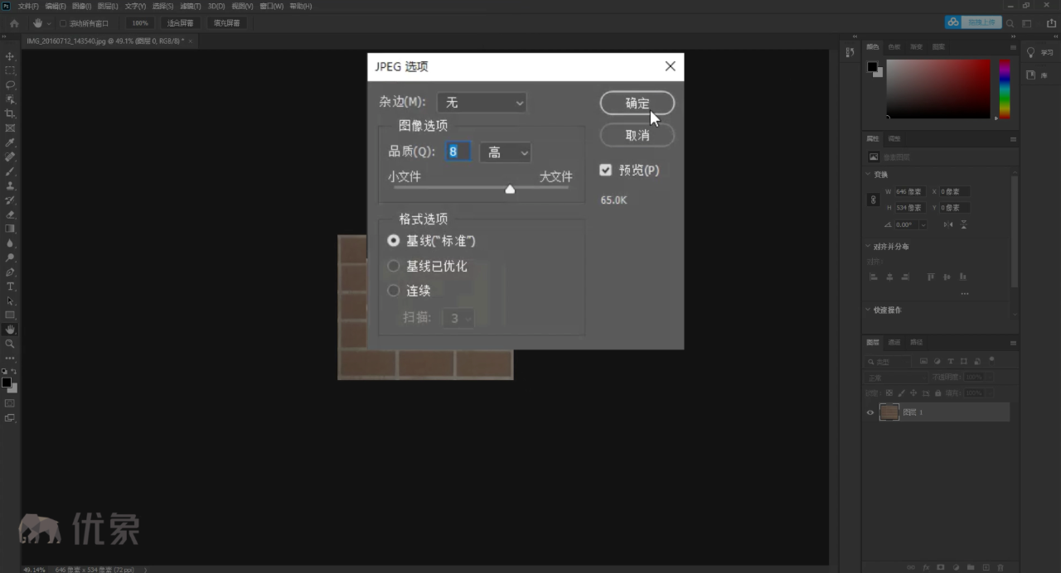Select the Eyedropper tool
The image size is (1061, 573).
pyautogui.click(x=10, y=142)
